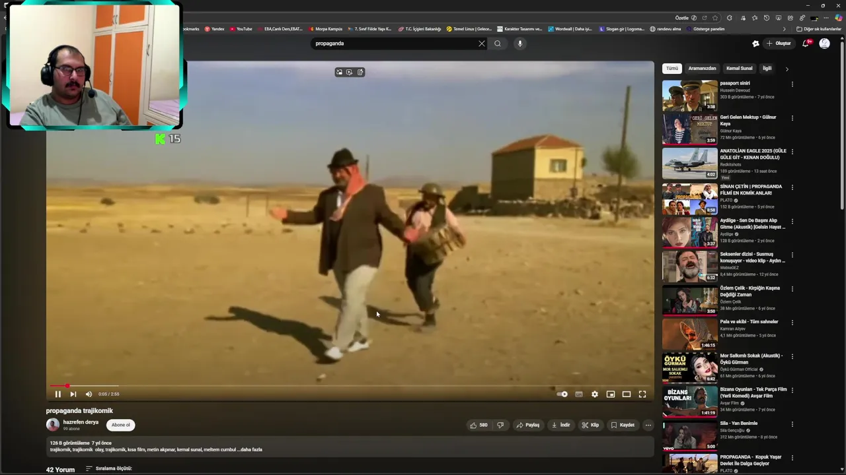Open options for SİNAN ÇETİN PROPAGANDA video
This screenshot has height=475, width=846.
[792, 187]
